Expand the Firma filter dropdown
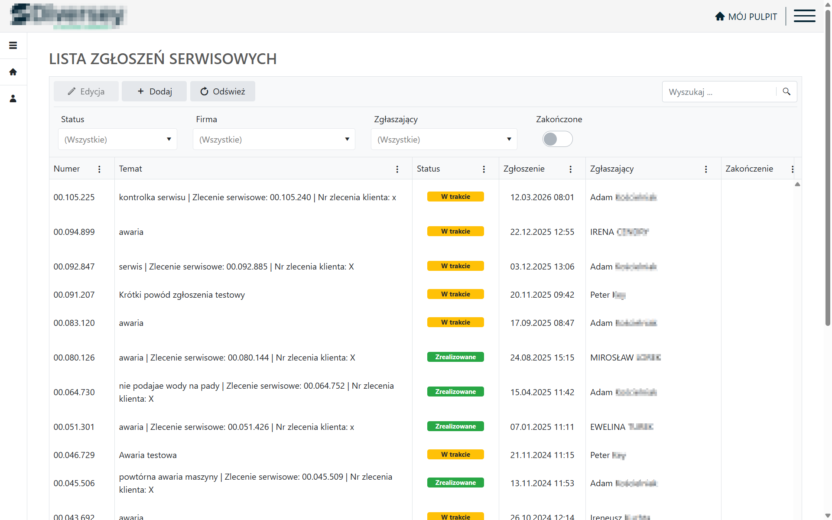This screenshot has width=832, height=520. (274, 140)
